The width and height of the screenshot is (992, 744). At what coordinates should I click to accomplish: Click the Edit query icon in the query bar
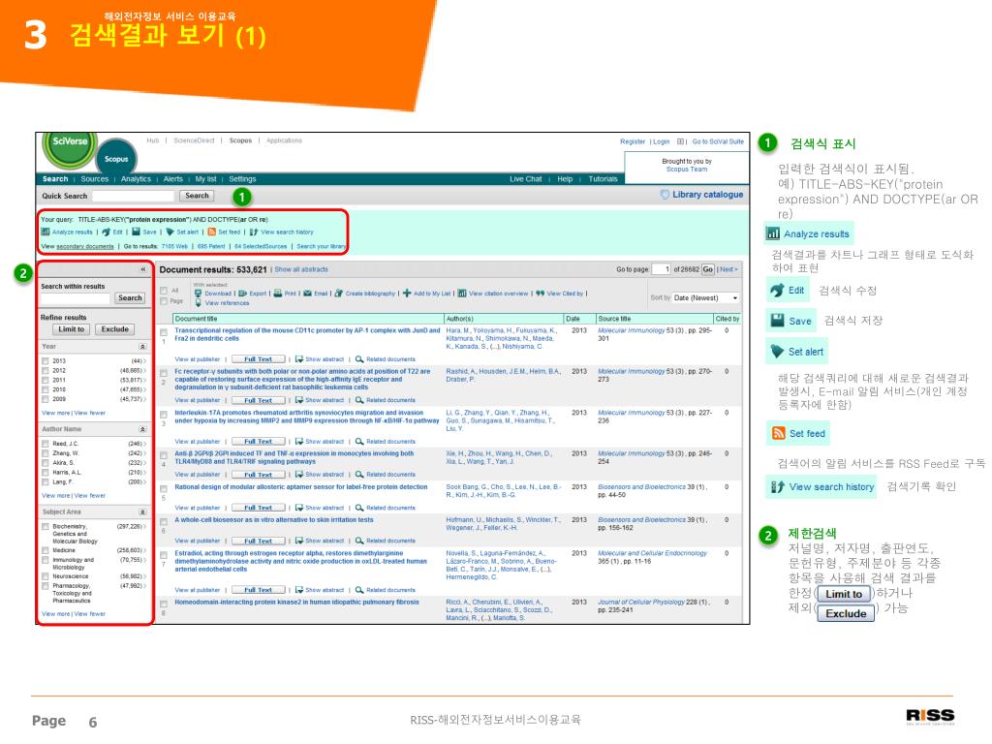pyautogui.click(x=107, y=232)
